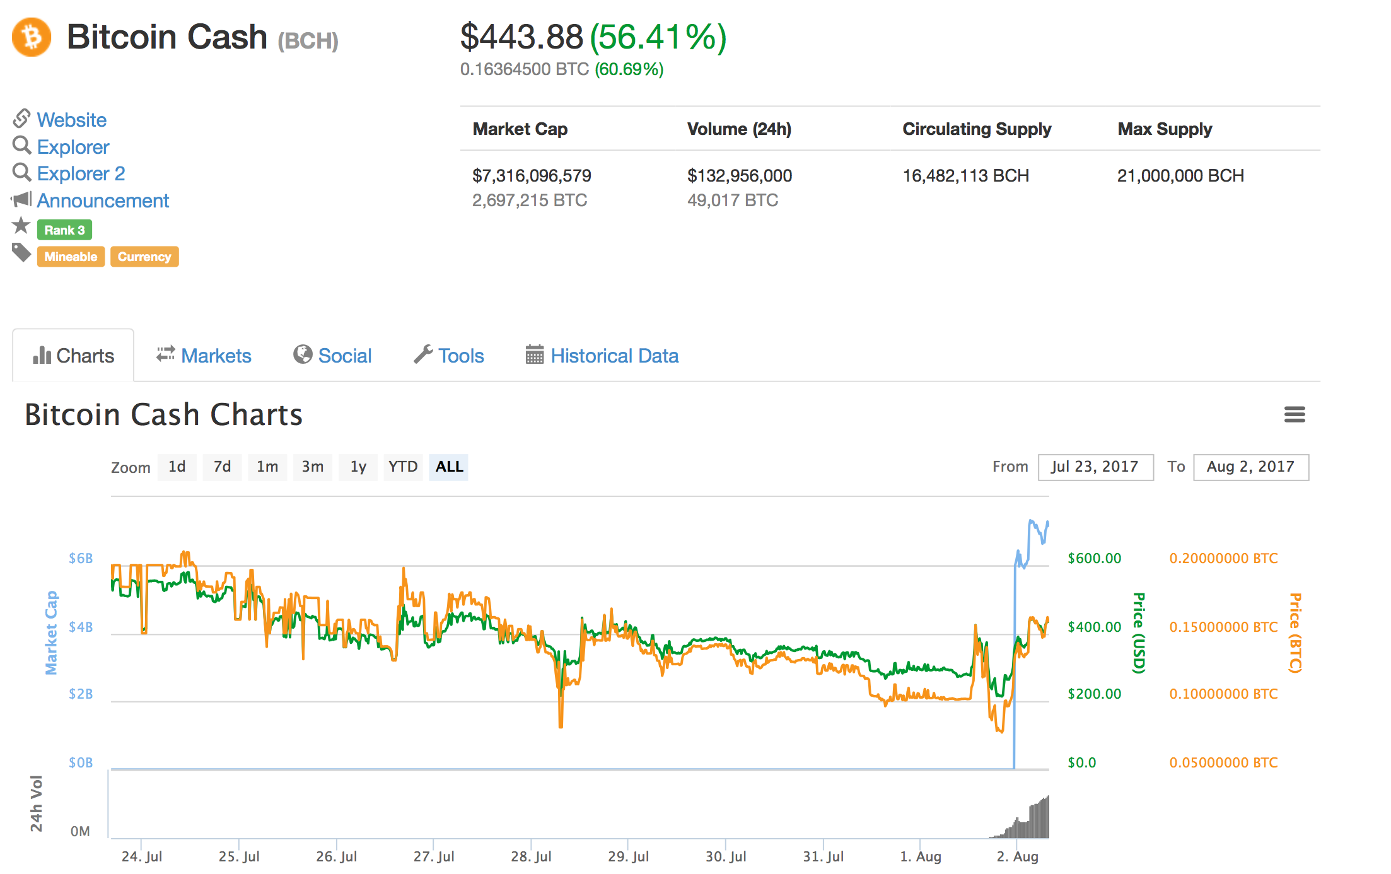Click the chain link icon next to Website

tap(21, 118)
